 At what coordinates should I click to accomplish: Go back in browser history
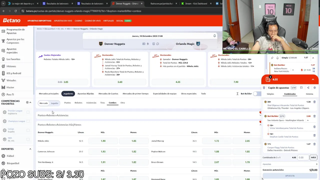tap(3, 11)
